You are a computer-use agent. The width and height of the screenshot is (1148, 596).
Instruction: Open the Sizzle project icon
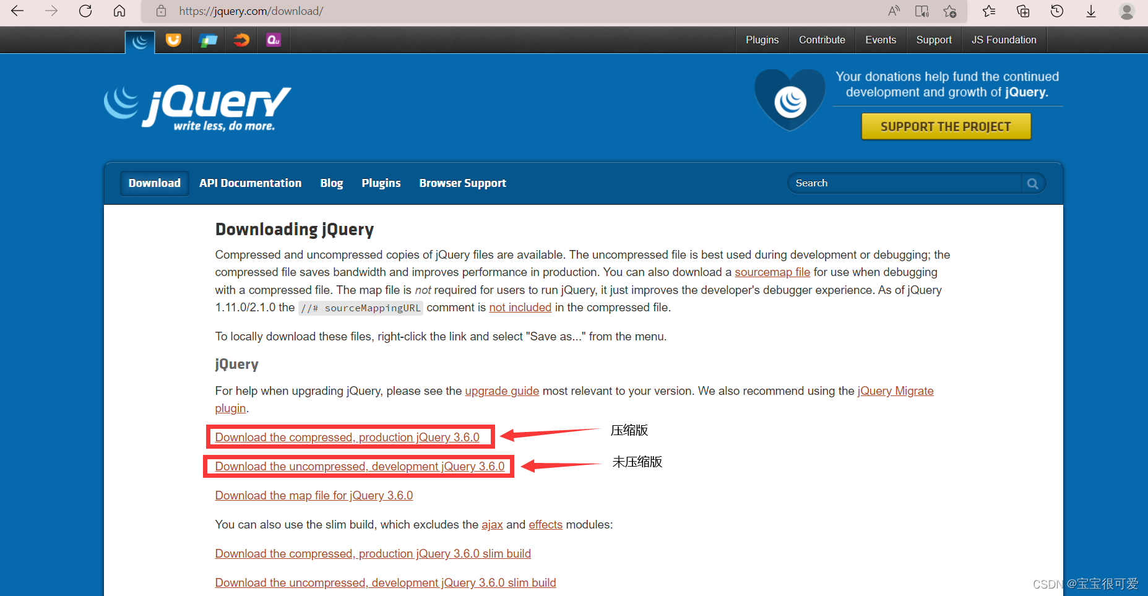pos(241,40)
